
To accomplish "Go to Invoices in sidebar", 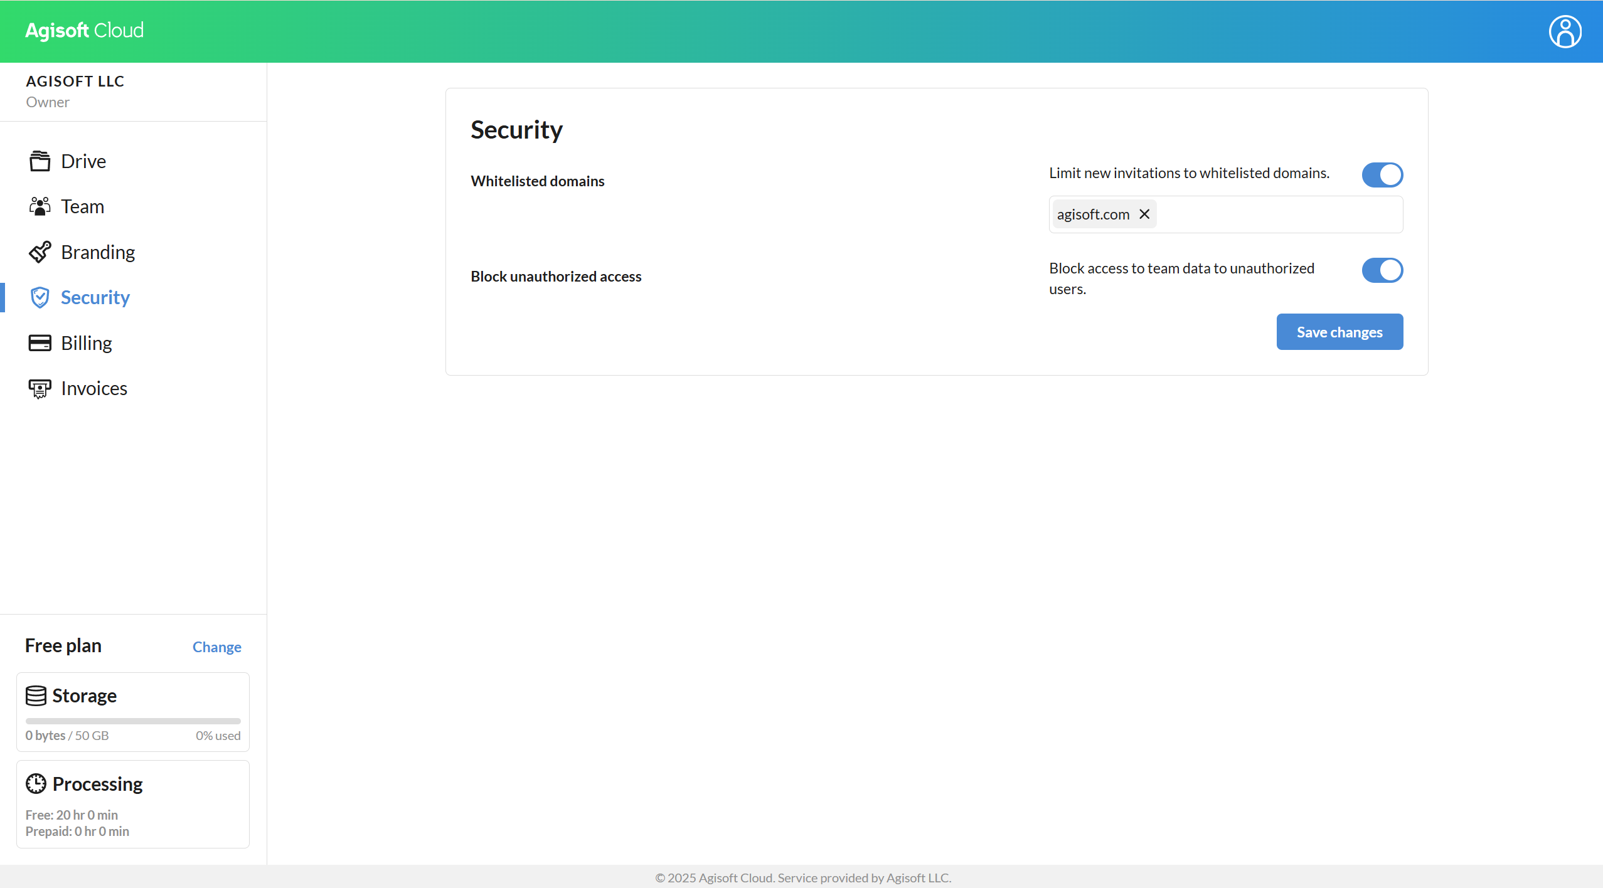I will [94, 389].
